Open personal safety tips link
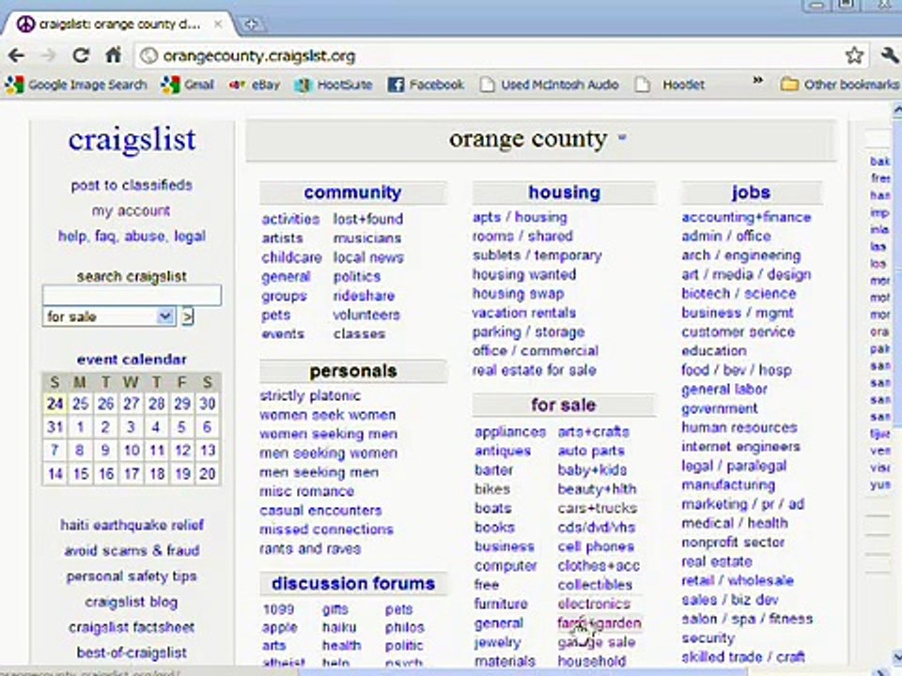 (x=132, y=576)
